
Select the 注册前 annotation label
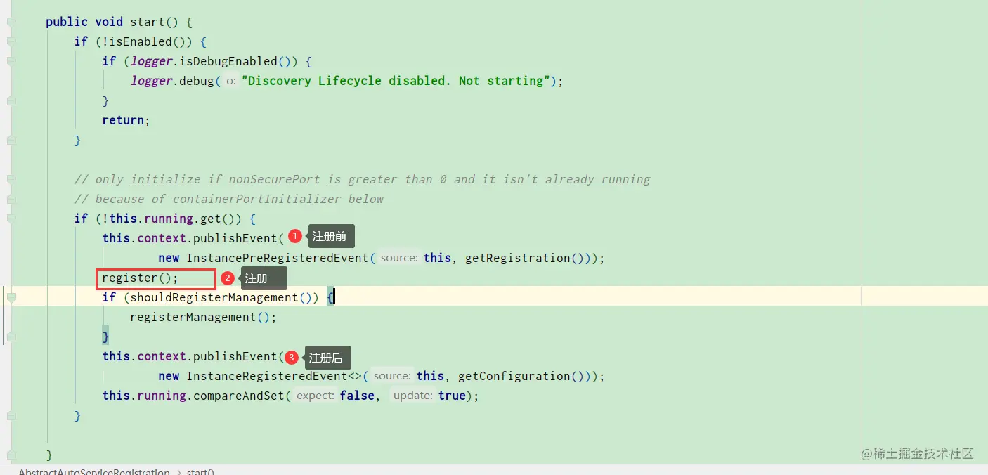click(330, 237)
